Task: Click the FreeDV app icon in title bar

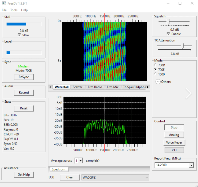Action: pyautogui.click(x=3, y=3)
